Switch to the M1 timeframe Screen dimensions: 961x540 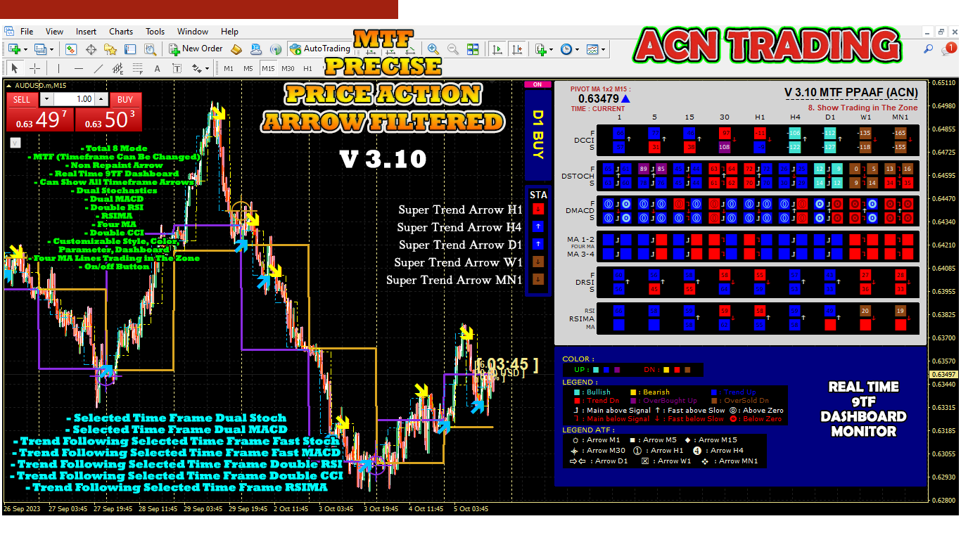coord(229,68)
